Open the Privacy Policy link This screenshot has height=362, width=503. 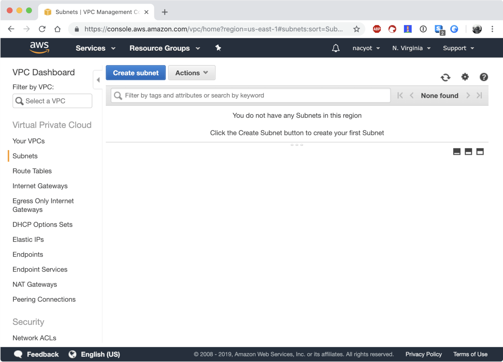tap(424, 354)
